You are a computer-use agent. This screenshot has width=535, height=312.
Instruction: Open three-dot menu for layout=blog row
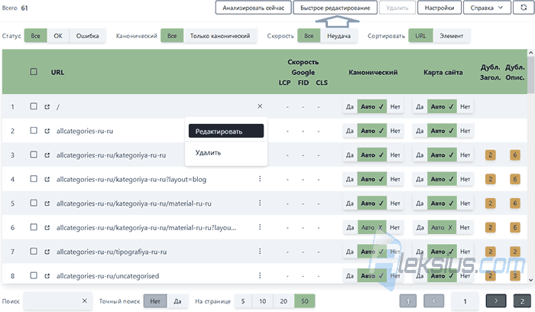point(260,179)
